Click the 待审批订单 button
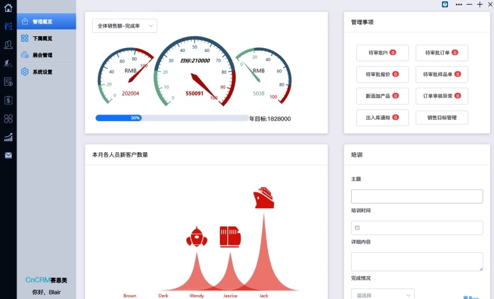The width and height of the screenshot is (494, 299). (442, 53)
